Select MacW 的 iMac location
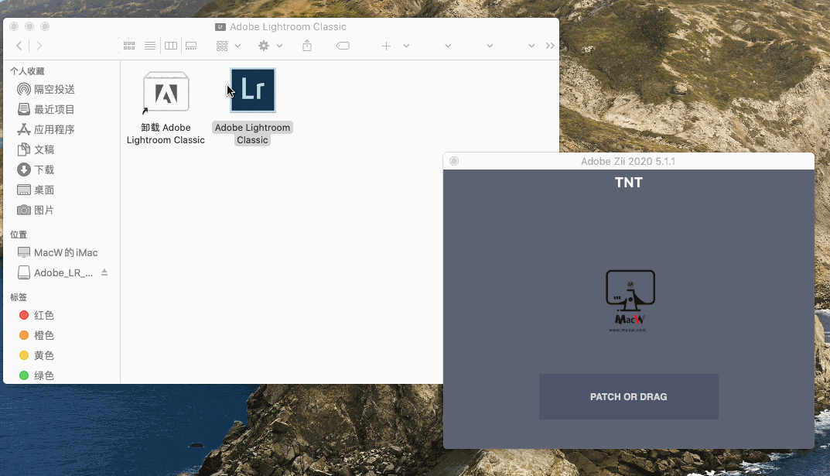The image size is (830, 476). (x=58, y=252)
